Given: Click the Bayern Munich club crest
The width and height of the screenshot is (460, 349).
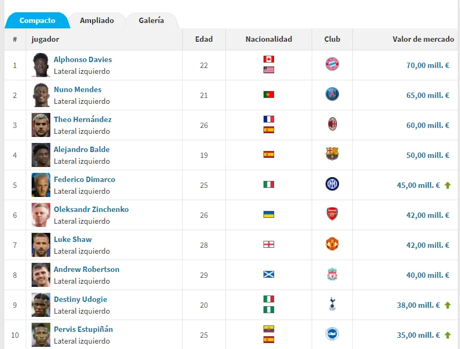Looking at the screenshot, I should (x=331, y=65).
